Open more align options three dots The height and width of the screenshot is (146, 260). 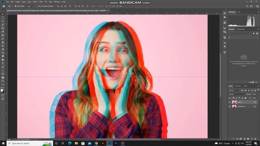93,6
